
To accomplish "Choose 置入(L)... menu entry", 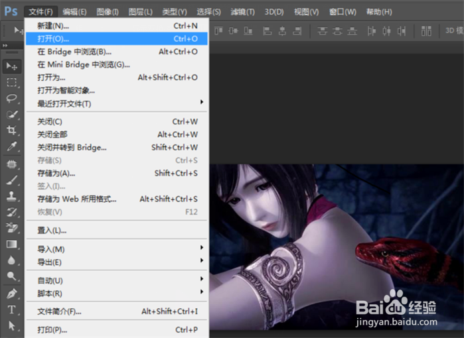I will [x=117, y=231].
